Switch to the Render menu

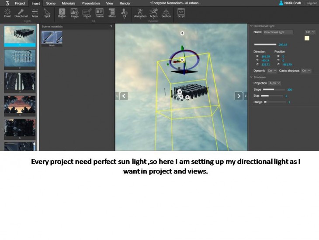pos(125,3)
